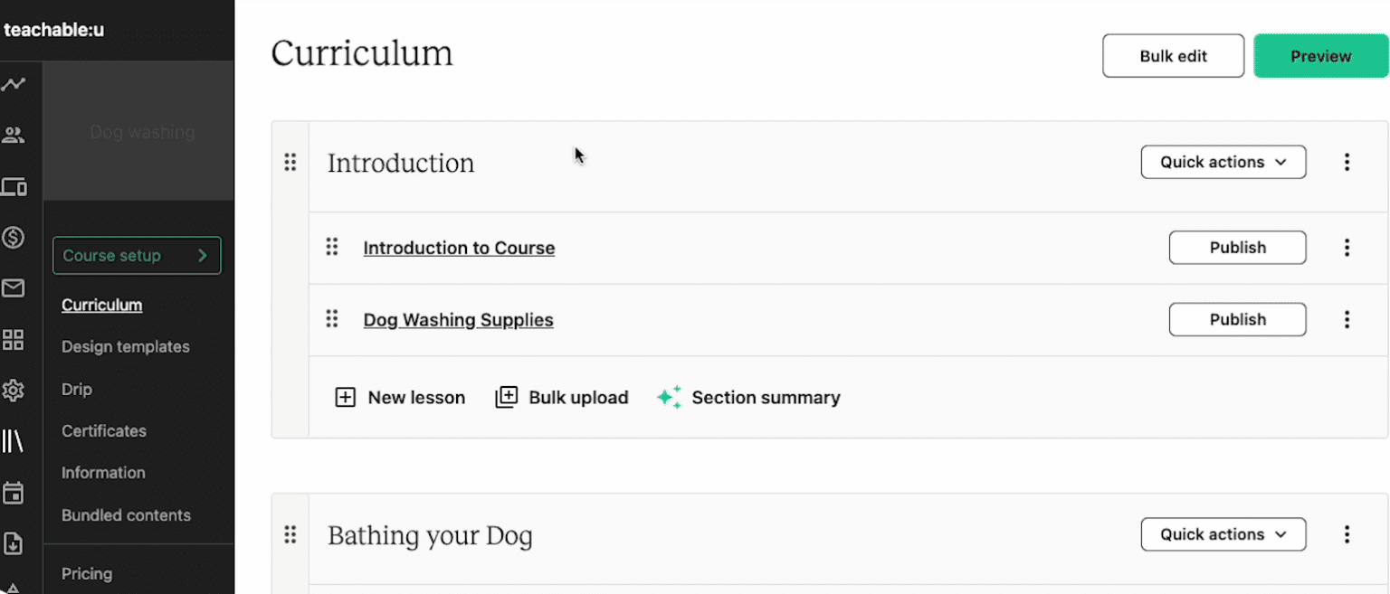Open the Drip menu item
Viewport: 1390px width, 594px height.
[x=76, y=389]
